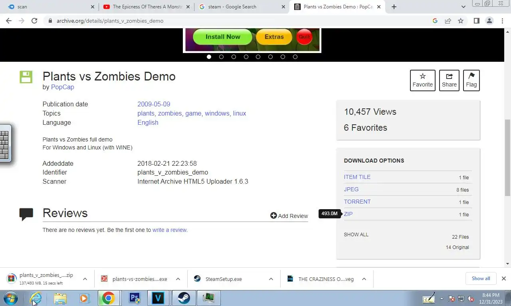The height and width of the screenshot is (306, 511).
Task: Open the Windows Start menu
Action: [11, 298]
